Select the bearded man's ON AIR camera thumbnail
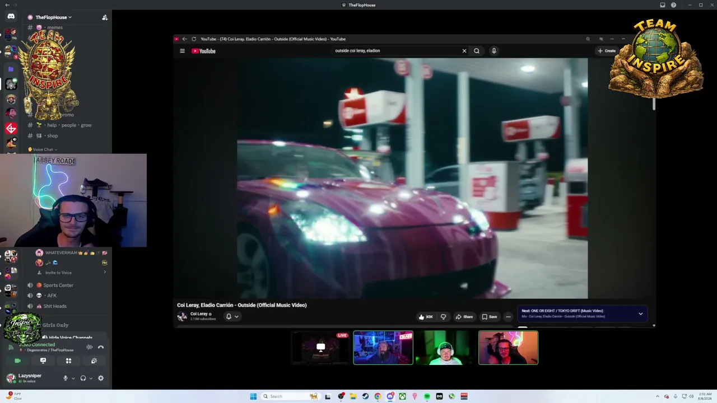This screenshot has width=717, height=403. coord(383,348)
